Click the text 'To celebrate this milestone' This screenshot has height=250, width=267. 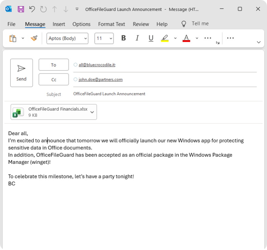pyautogui.click(x=41, y=176)
